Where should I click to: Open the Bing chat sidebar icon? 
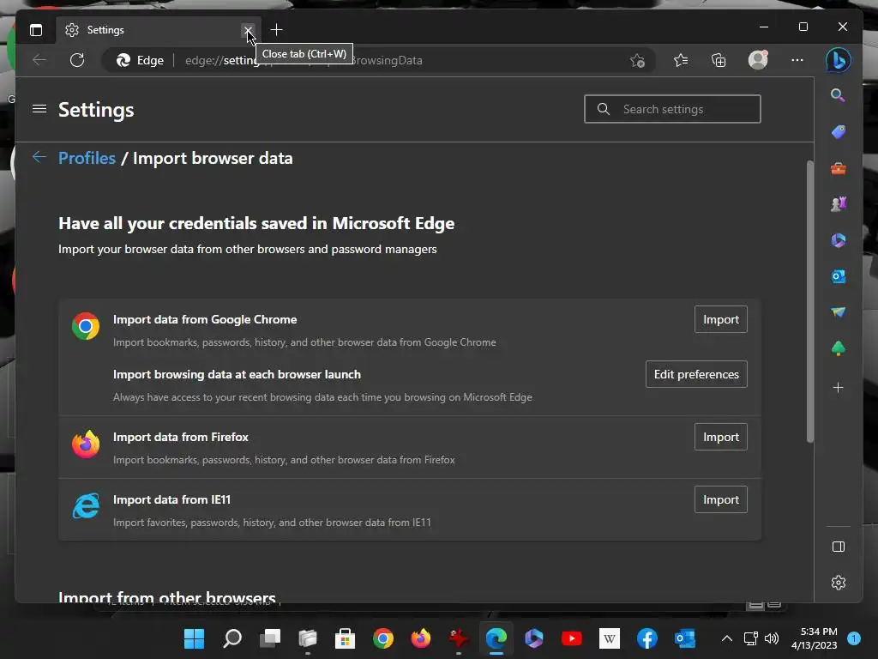coord(838,60)
